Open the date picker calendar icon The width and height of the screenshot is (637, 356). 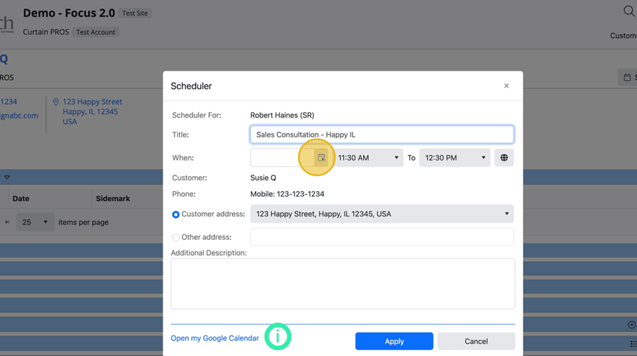coord(321,158)
